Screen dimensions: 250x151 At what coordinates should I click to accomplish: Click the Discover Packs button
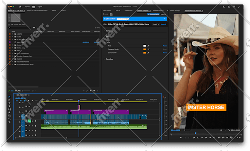153,14
